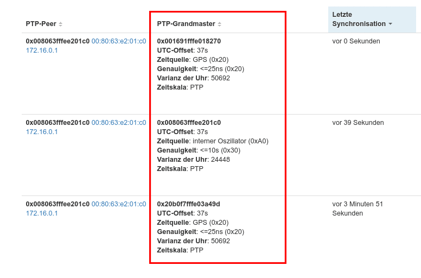Select grandmaster ID 0x008063fffe201c0
421x278 pixels.
coord(189,123)
